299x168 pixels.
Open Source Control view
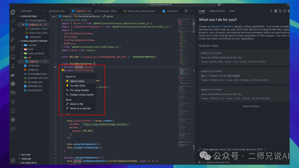tap(13, 30)
